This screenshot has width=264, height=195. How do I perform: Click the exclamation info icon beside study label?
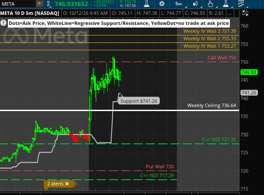click(4, 23)
